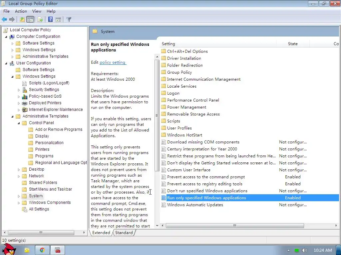Toggle Show/Hide Action Pane toolbar icon

(58, 20)
